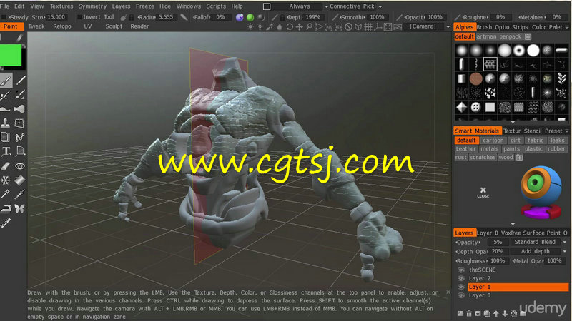Click the sun light intensity icon

[x=250, y=26]
